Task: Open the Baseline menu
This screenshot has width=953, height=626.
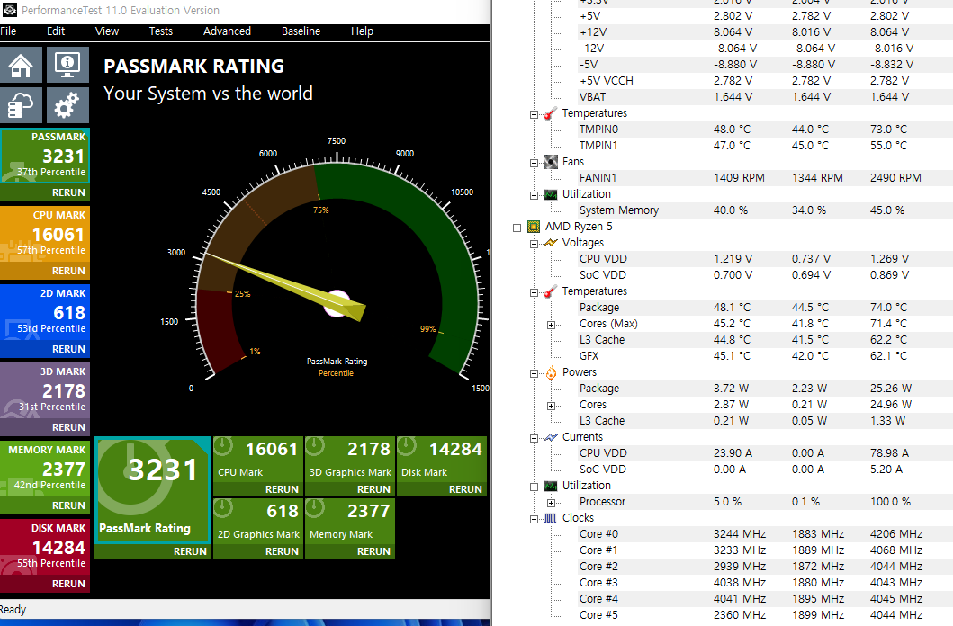Action: [301, 31]
